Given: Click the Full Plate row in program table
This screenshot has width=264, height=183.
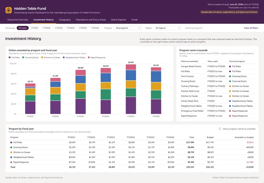Looking at the screenshot, I should (132, 142).
